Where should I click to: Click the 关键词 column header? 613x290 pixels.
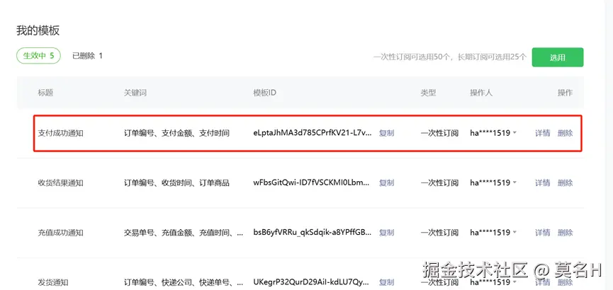click(x=135, y=93)
